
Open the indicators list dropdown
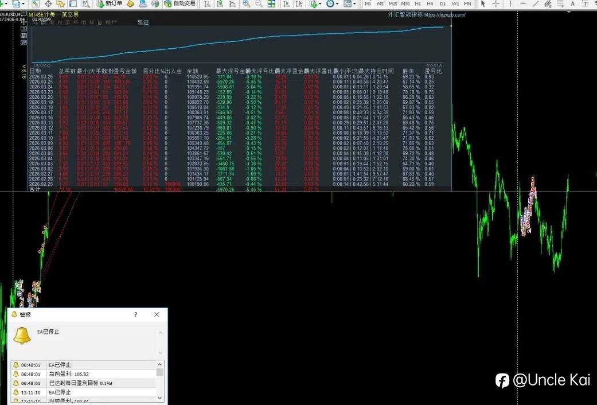[315, 4]
